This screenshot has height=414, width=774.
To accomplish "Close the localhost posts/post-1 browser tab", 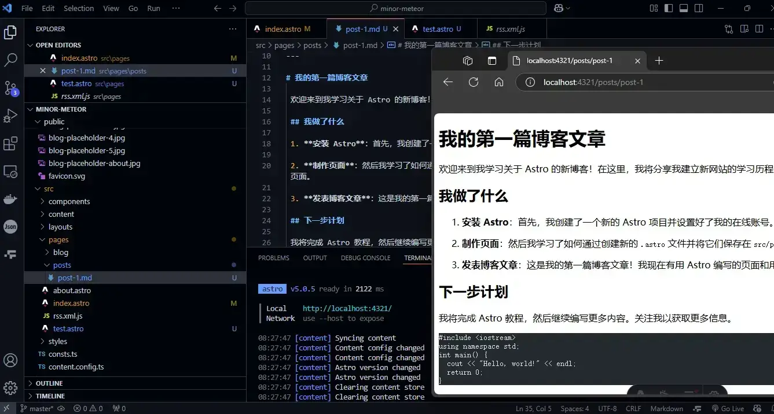I will click(637, 61).
